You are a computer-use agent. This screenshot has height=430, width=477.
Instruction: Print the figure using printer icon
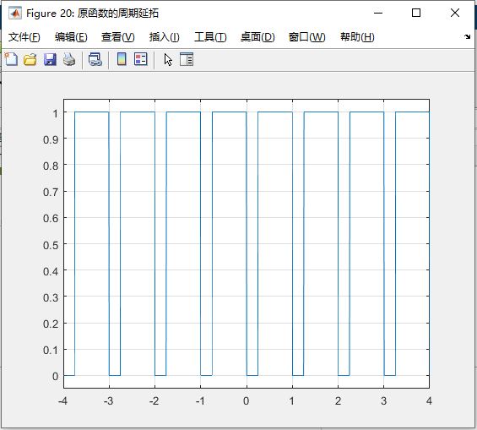click(x=69, y=59)
